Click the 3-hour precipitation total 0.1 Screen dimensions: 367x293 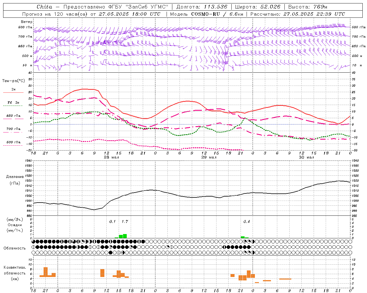point(112,221)
